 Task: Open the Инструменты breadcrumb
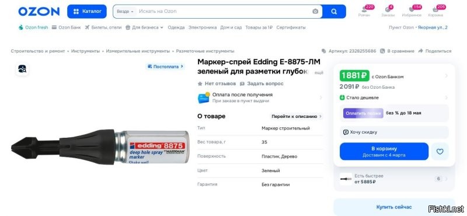tap(85, 51)
